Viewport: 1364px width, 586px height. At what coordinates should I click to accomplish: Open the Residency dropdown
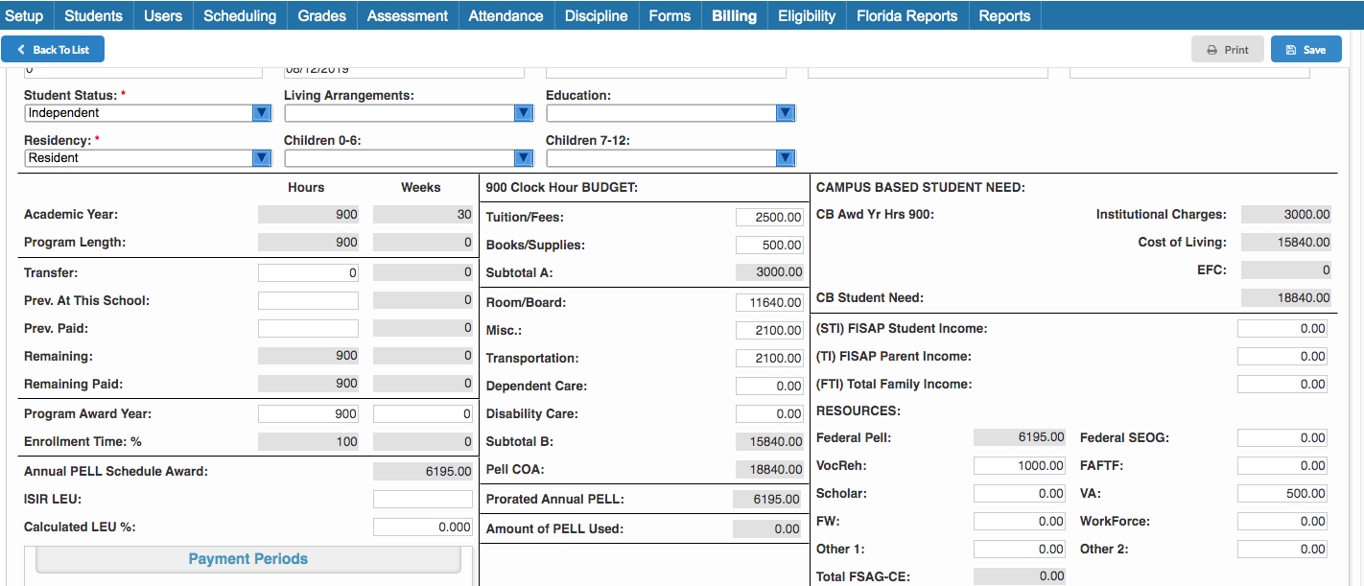click(x=260, y=157)
